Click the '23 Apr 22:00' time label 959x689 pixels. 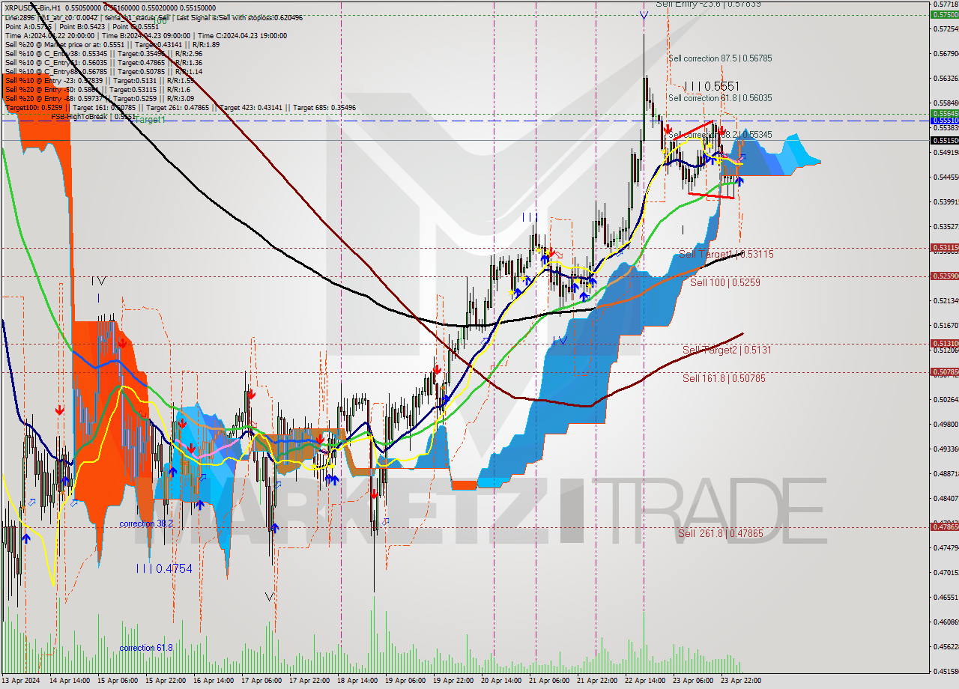pyautogui.click(x=742, y=681)
